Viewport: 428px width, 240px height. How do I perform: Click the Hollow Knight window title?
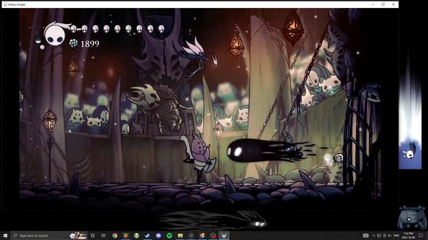[17, 5]
